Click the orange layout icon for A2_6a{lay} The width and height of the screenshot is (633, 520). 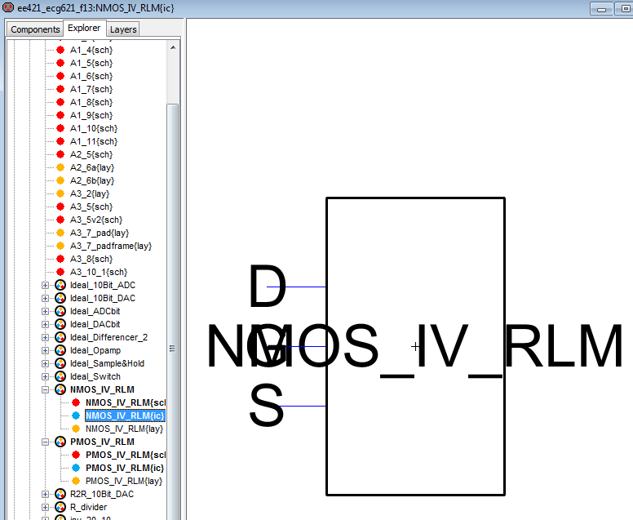click(60, 167)
